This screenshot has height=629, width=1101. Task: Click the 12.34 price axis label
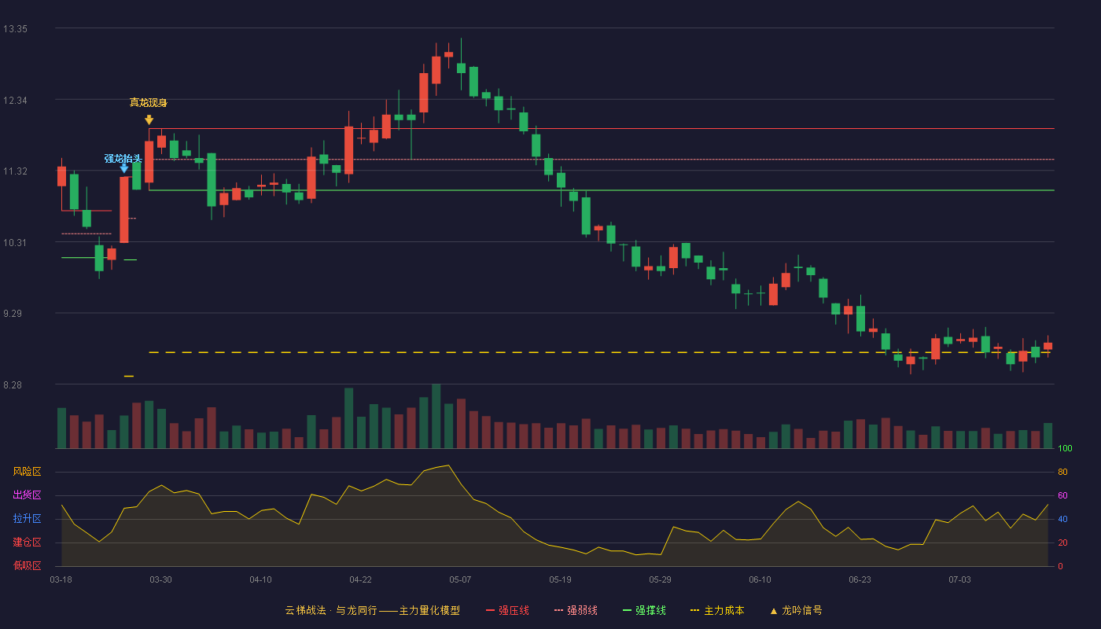(15, 101)
